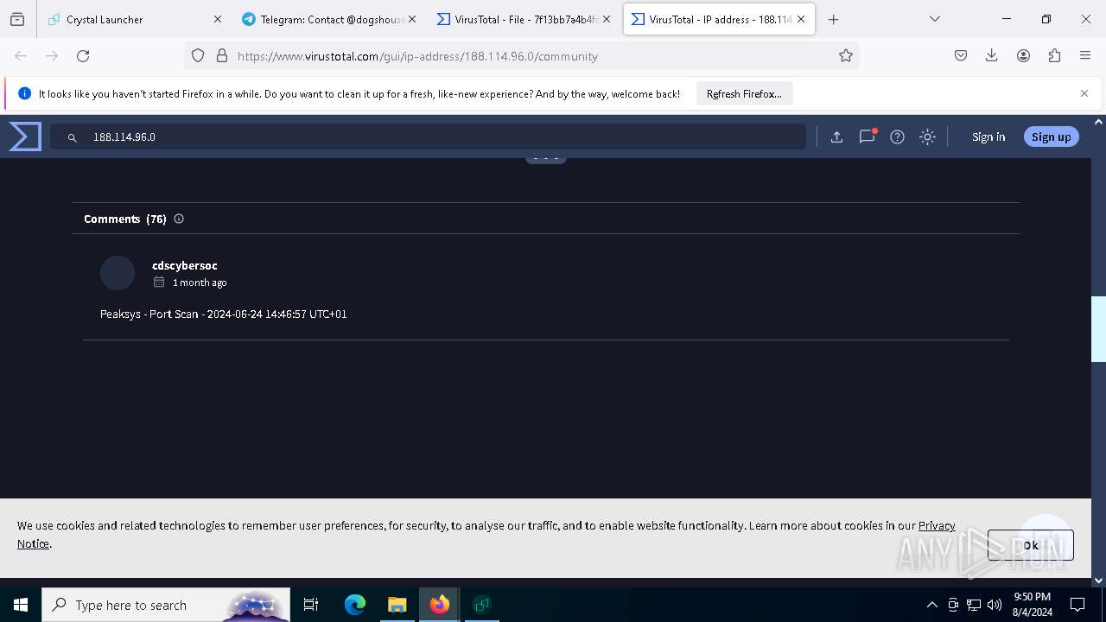Click the taskbar search box
The height and width of the screenshot is (622, 1106).
coord(166,605)
